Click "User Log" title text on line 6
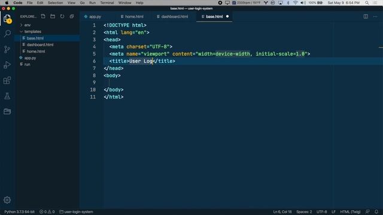This screenshot has width=383, height=215. [141, 61]
